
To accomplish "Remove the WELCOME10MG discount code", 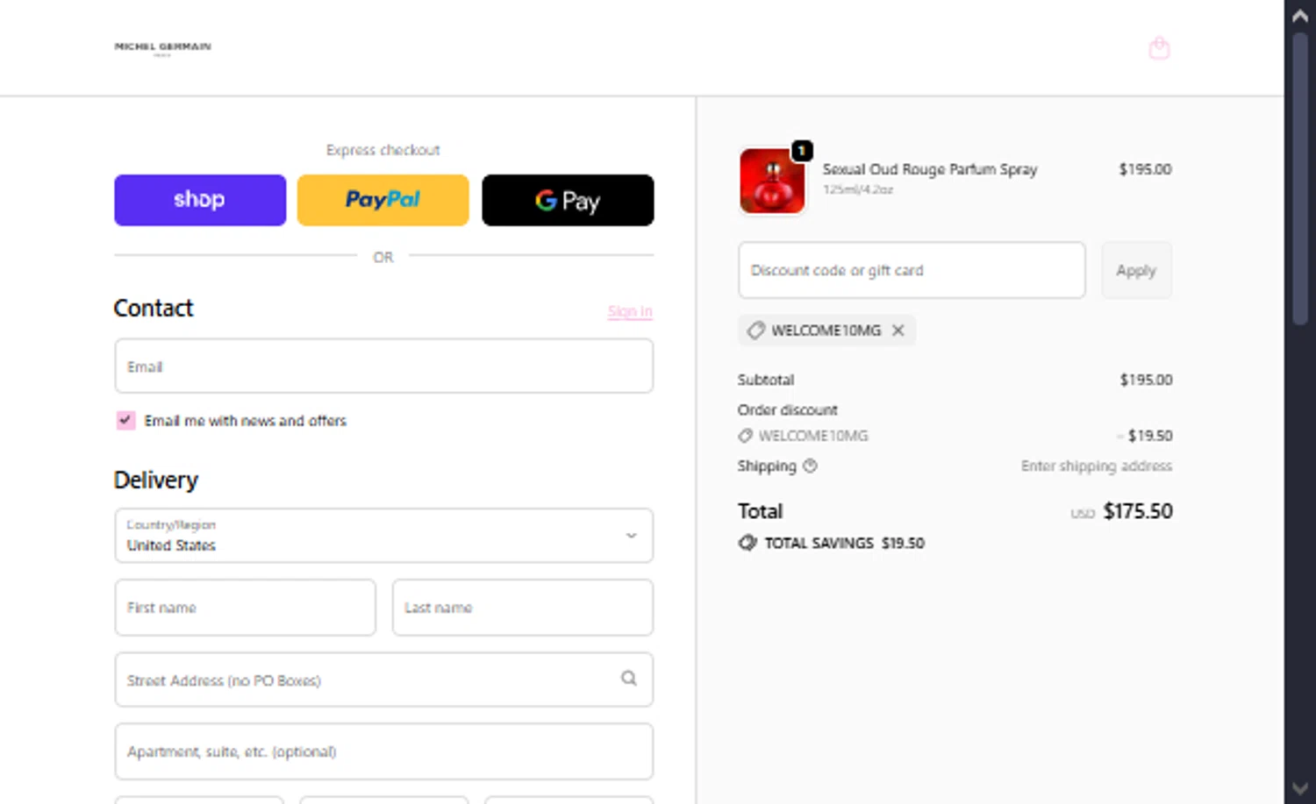I will coord(898,331).
